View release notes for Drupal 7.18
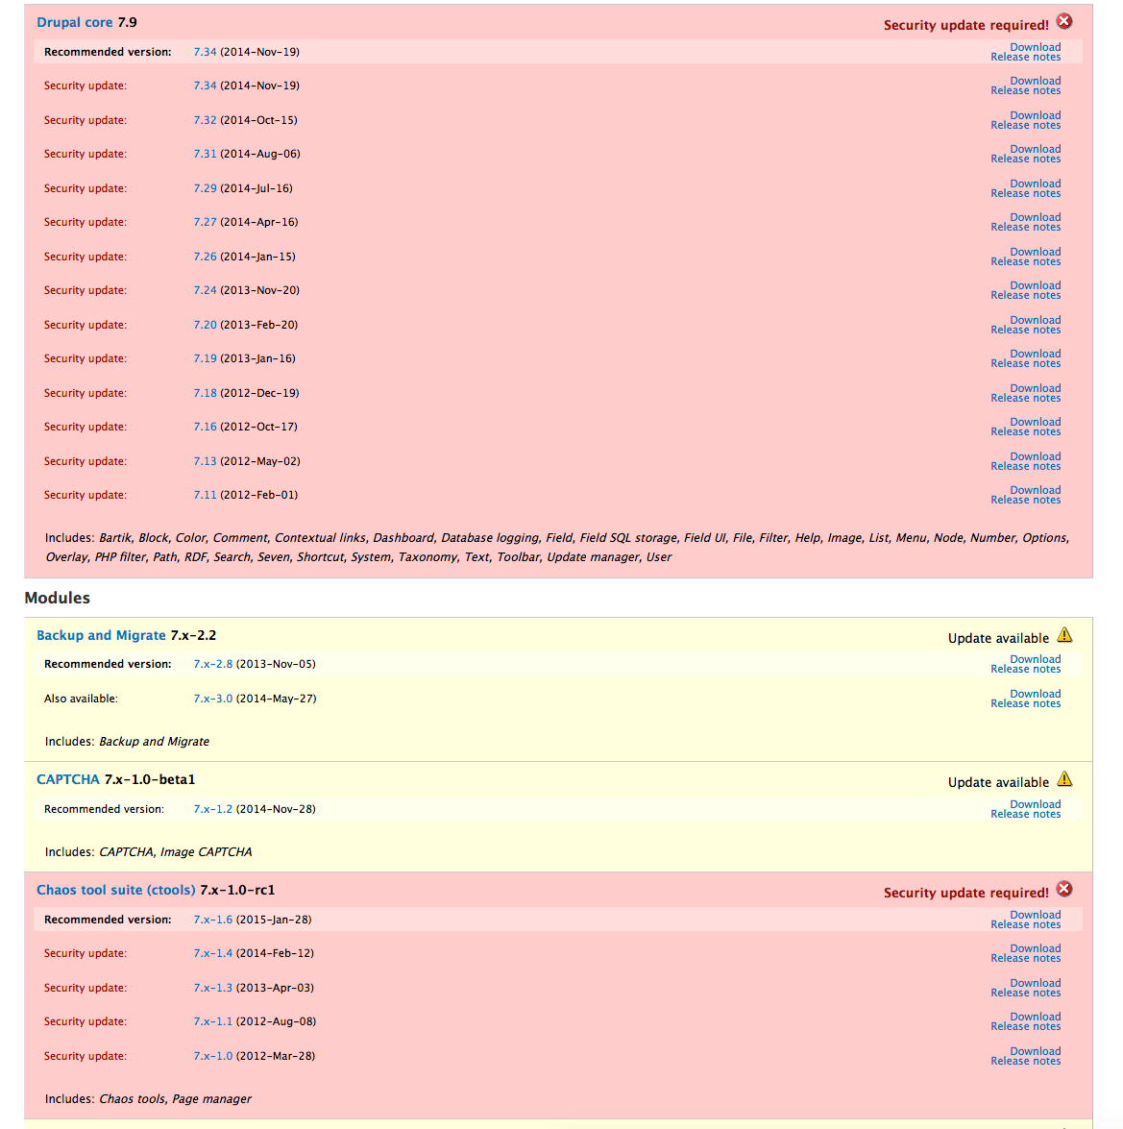Screen dimensions: 1123x1129 [x=1026, y=398]
